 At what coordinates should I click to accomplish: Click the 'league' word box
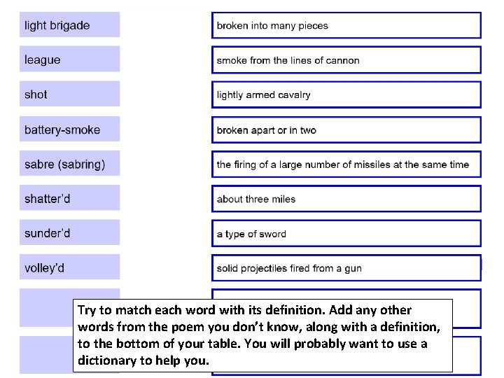[x=70, y=59]
